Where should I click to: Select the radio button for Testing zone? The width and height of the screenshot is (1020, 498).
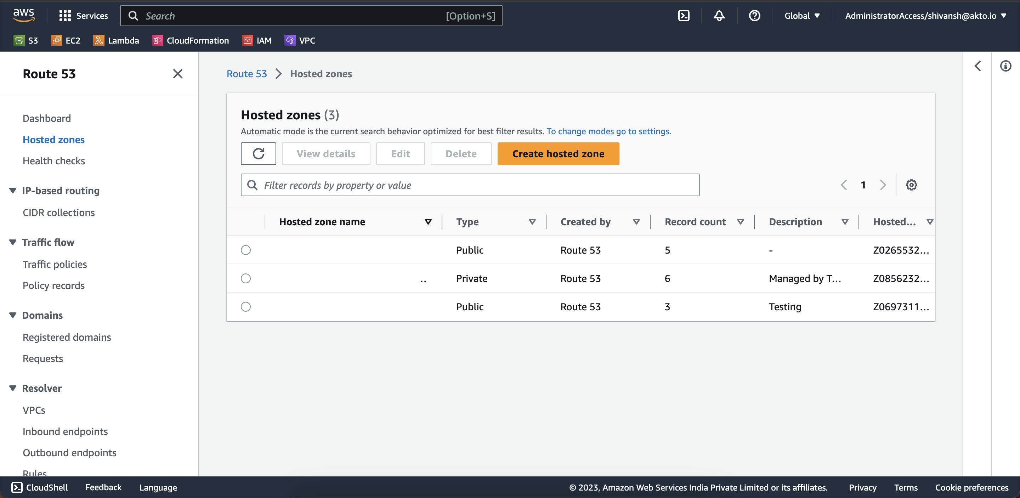[x=245, y=307]
